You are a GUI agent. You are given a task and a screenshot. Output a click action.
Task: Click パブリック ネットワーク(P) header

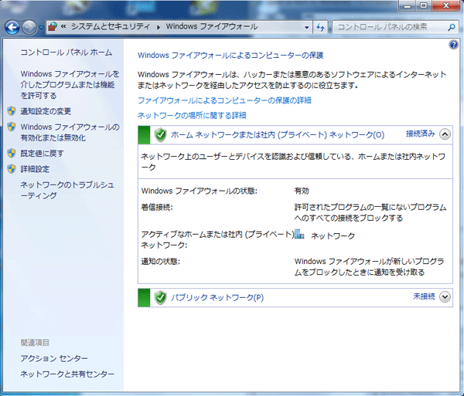217,297
